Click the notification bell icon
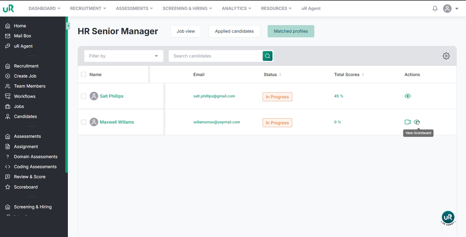 coord(435,9)
